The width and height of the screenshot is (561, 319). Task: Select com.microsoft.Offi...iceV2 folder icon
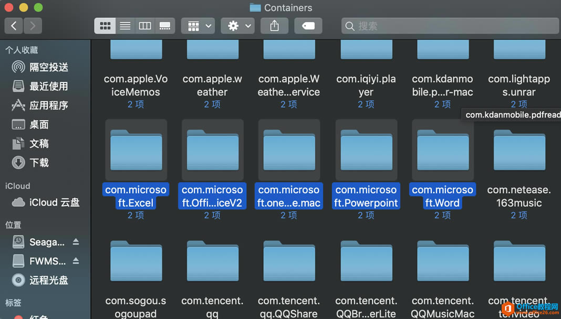point(213,150)
